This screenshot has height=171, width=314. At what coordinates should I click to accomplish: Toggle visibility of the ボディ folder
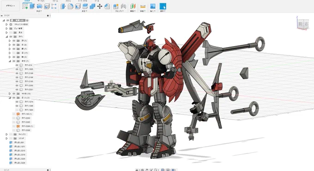coord(11,37)
